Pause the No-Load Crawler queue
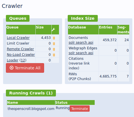The width and height of the screenshot is (134, 117). tap(54, 55)
